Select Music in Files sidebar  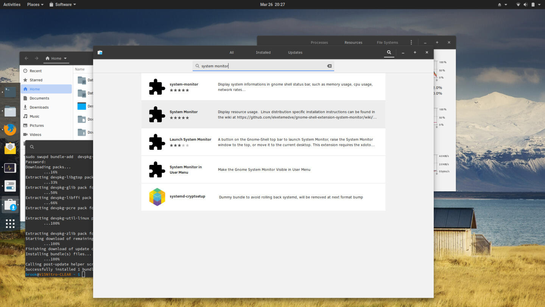click(46, 116)
